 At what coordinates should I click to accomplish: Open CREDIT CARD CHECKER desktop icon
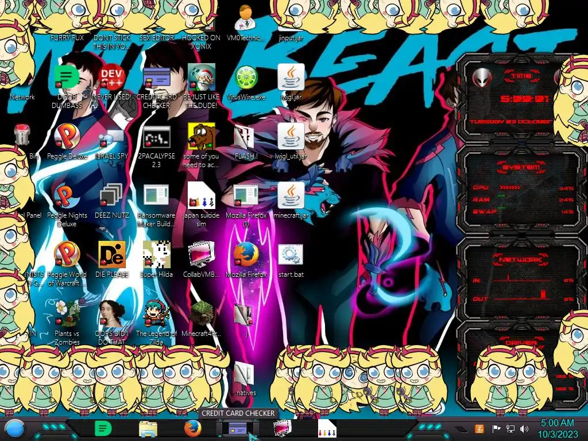click(x=156, y=86)
